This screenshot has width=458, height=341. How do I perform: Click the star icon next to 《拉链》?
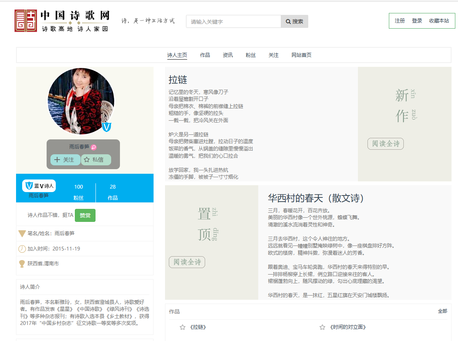183,327
